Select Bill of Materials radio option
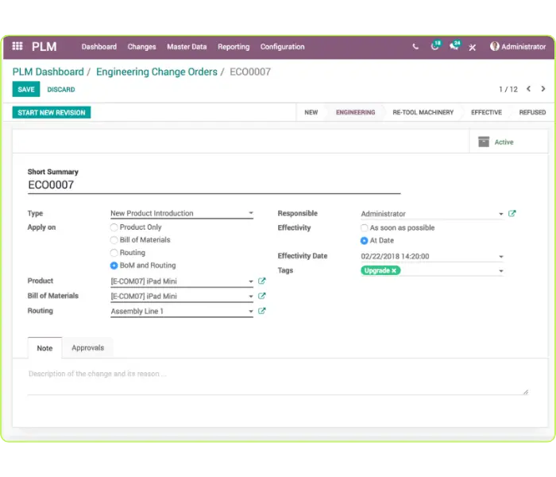This screenshot has height=477, width=556. pos(114,240)
